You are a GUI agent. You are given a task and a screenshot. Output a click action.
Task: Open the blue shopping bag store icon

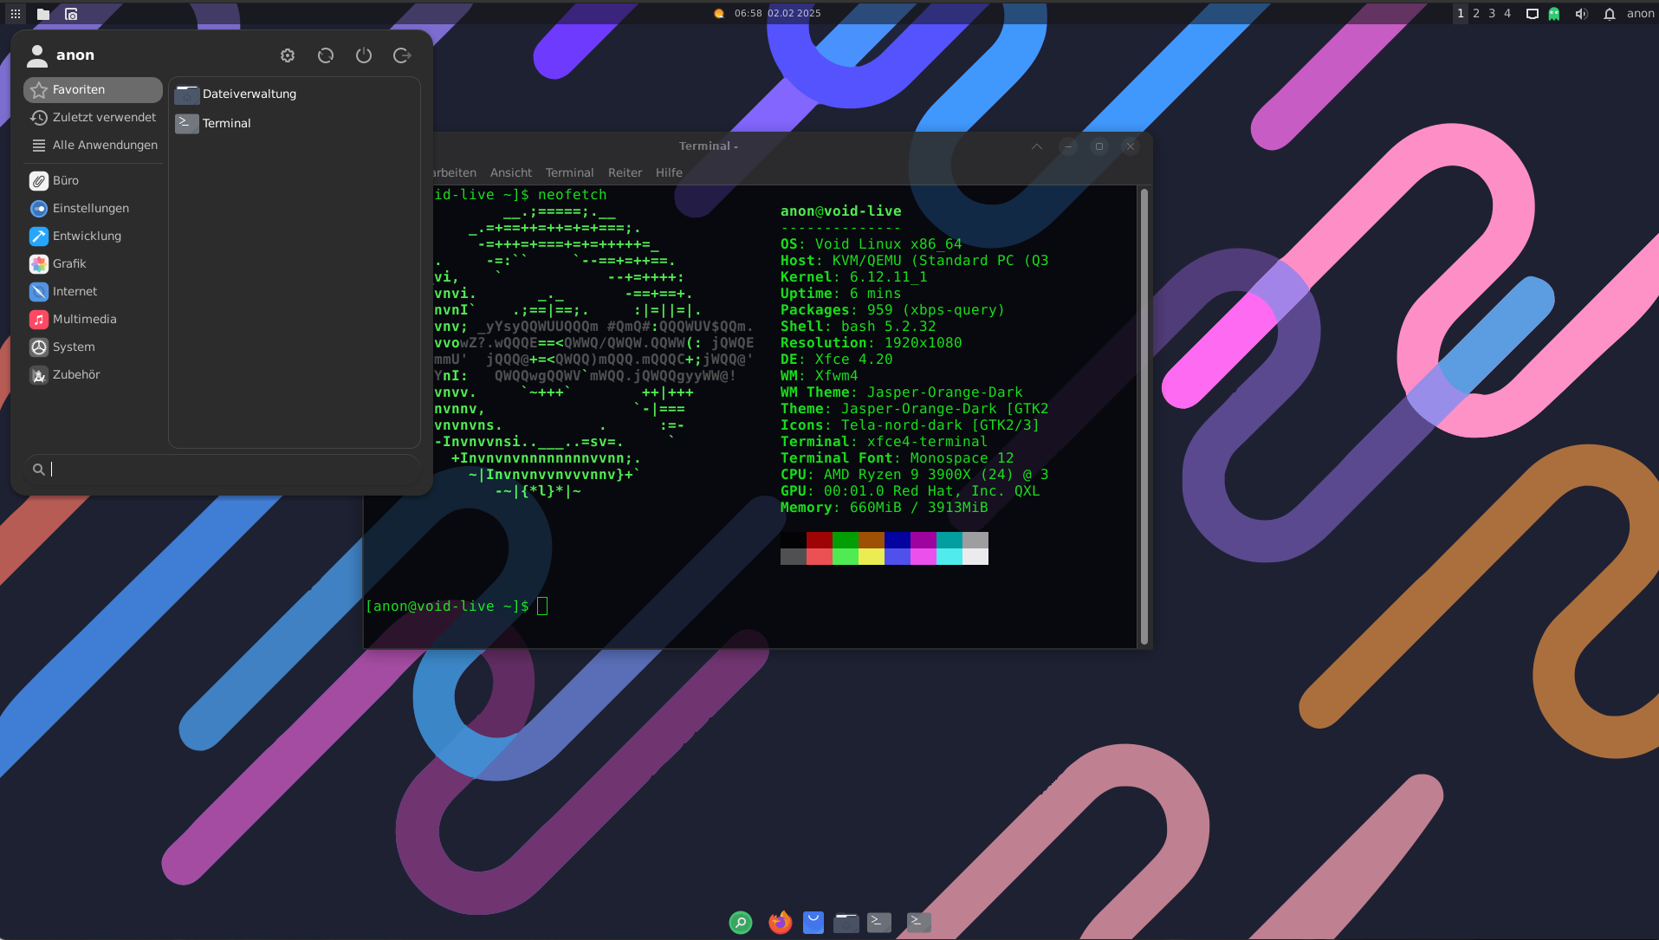point(813,923)
